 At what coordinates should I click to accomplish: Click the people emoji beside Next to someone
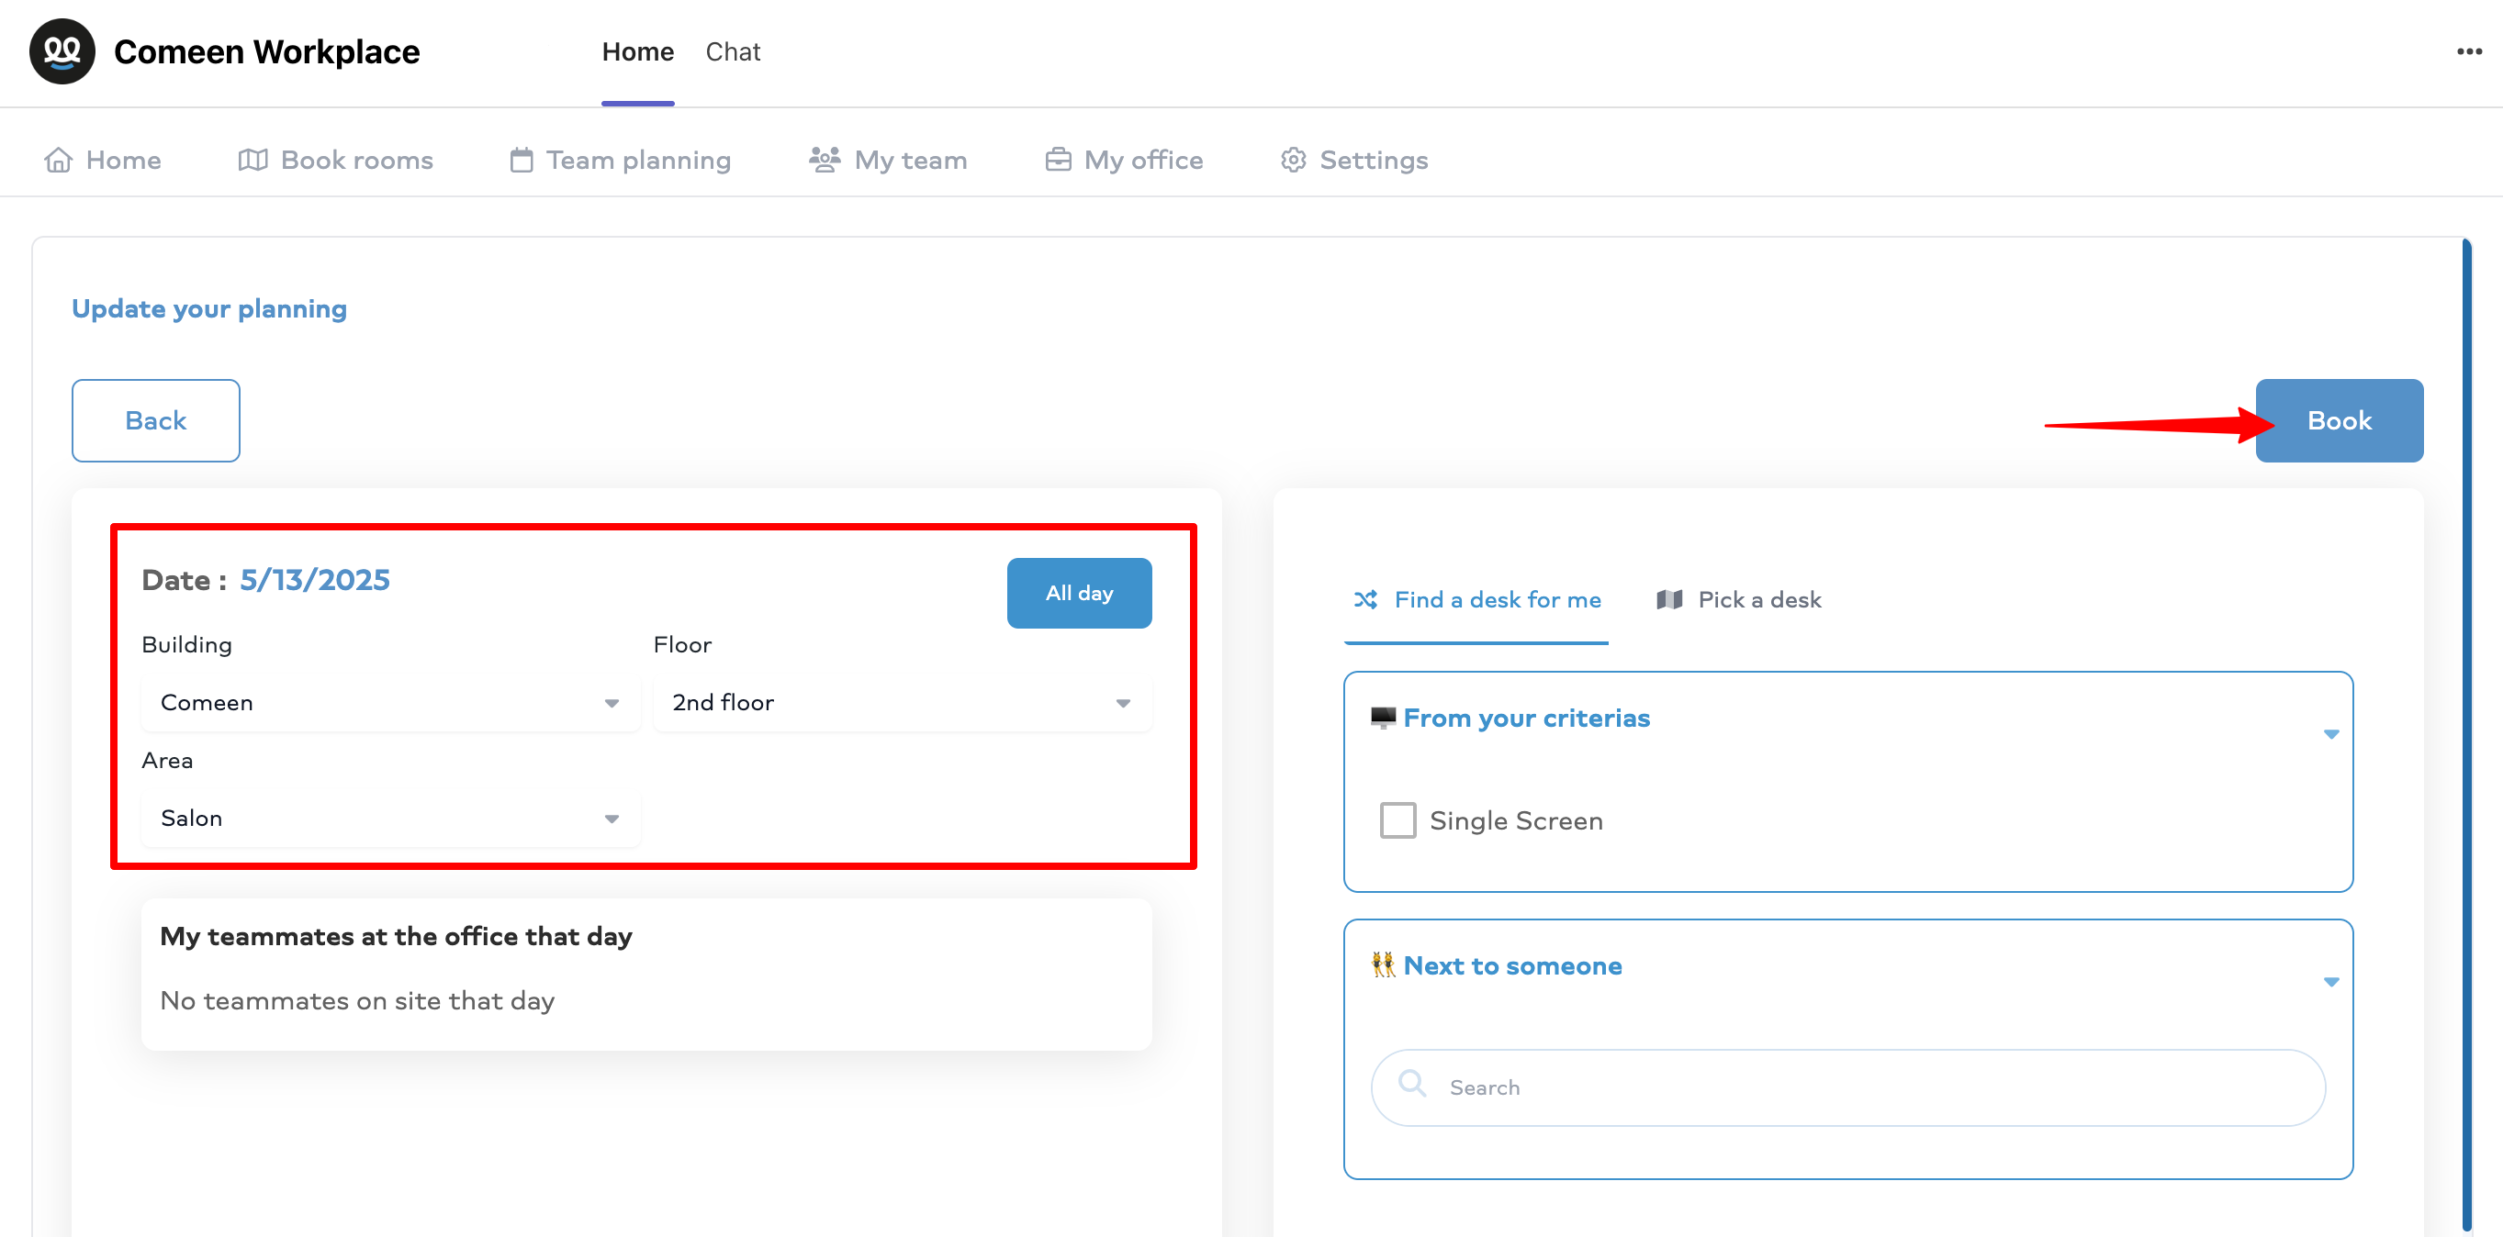(x=1383, y=966)
